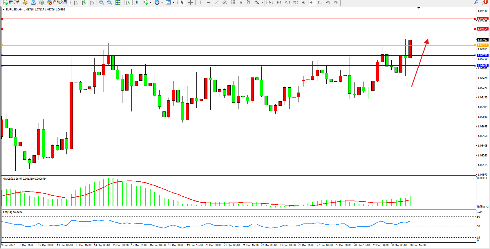Select the crosshair tool

coord(190,2)
